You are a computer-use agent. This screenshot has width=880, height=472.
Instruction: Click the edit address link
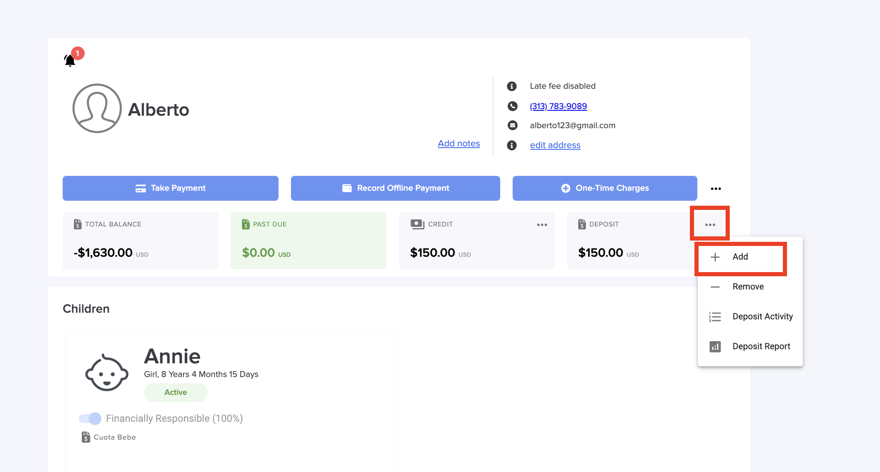(x=555, y=146)
